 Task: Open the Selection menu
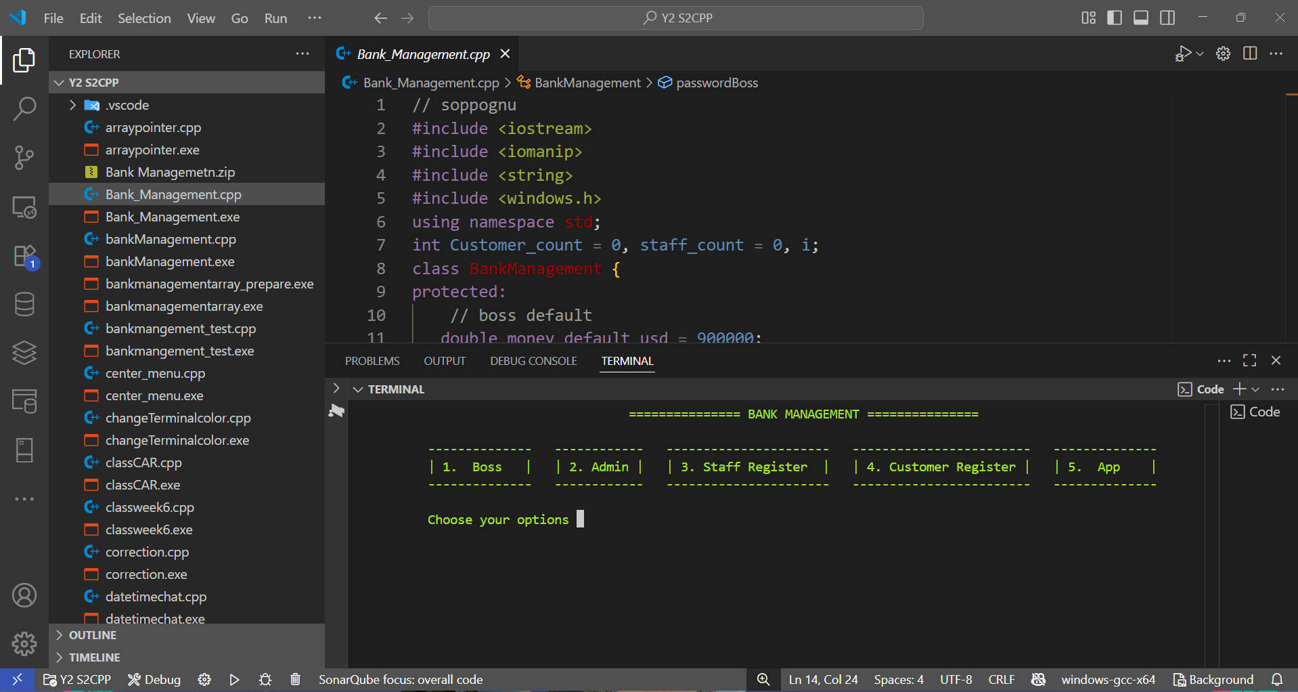144,18
